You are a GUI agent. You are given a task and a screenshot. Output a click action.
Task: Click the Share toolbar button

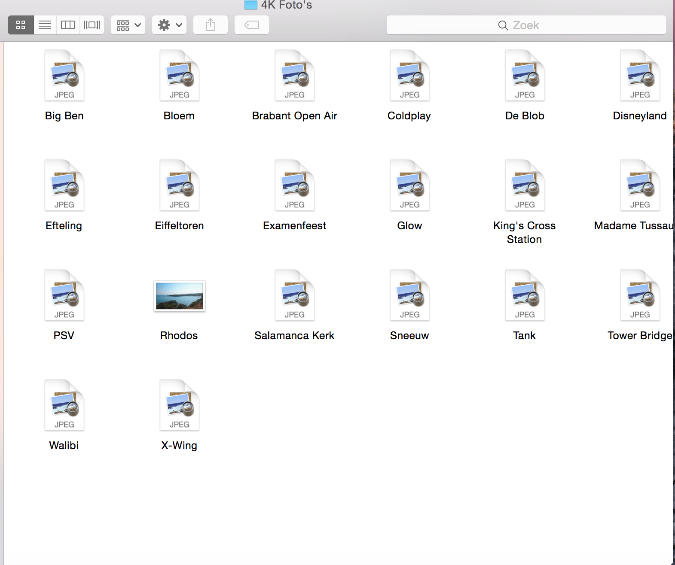click(211, 25)
